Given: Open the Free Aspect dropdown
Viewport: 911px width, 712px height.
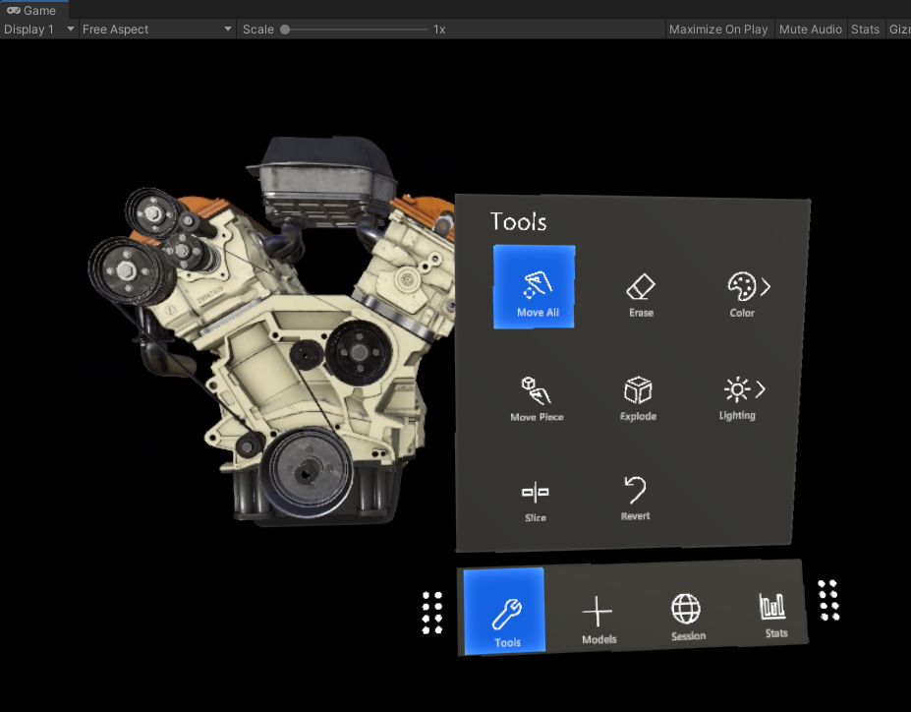Looking at the screenshot, I should point(156,29).
